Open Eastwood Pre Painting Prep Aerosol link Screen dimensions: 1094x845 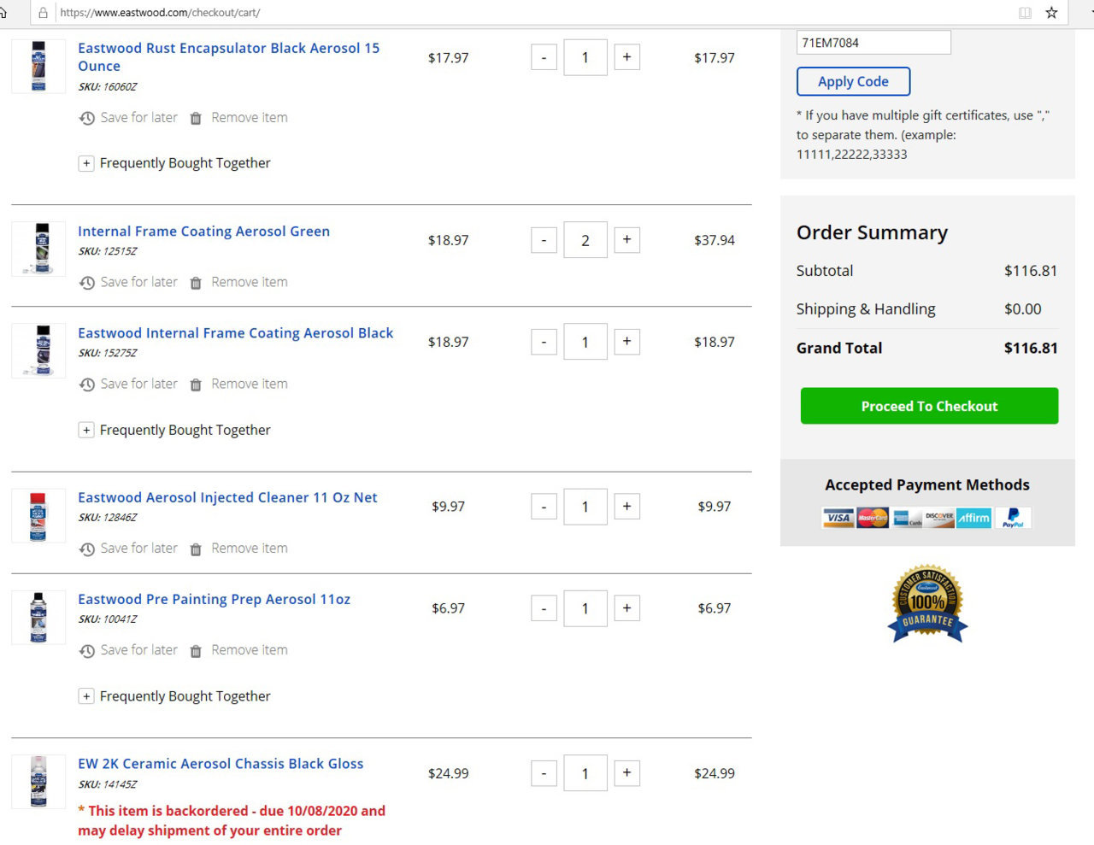tap(214, 600)
